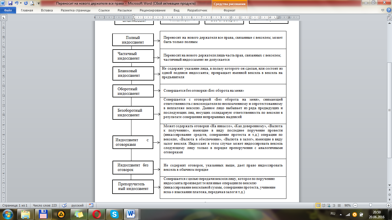
Task: Open Opera browser from taskbar
Action: point(96,214)
